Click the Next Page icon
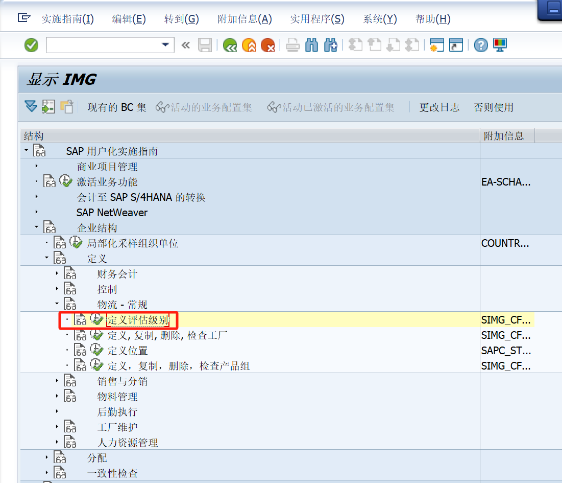Viewport: 562px width, 483px height. [x=394, y=45]
